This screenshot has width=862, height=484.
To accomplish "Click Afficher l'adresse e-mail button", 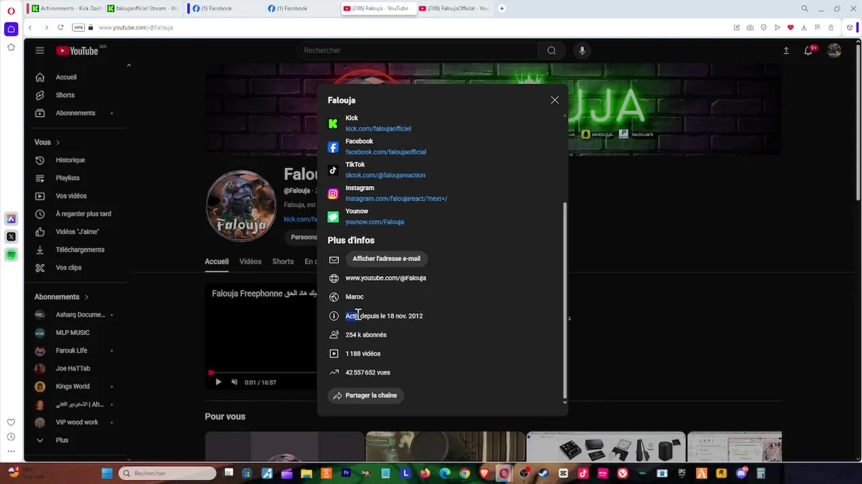I will tap(386, 259).
